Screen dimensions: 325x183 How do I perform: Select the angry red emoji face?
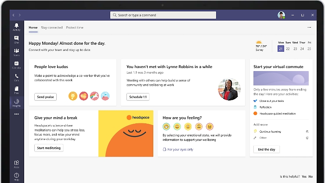coord(210,126)
